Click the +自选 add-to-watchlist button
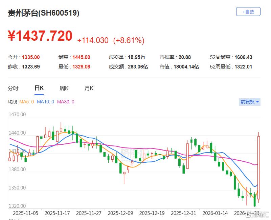 coord(248,12)
